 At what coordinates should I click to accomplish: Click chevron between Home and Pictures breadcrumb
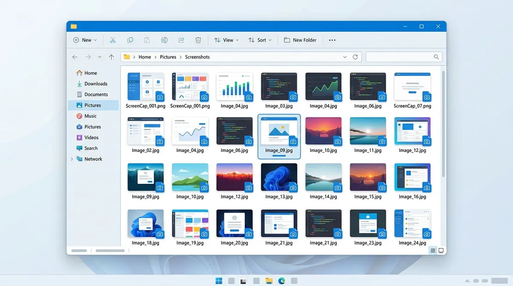pos(156,57)
